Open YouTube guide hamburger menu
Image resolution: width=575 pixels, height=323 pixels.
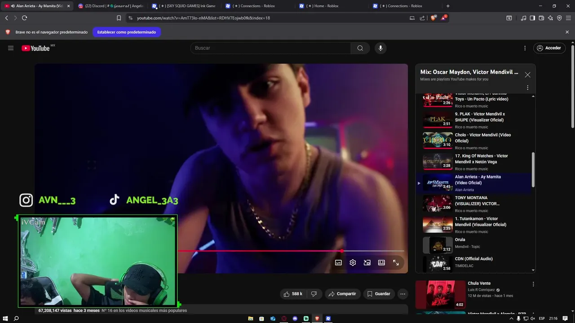(11, 48)
